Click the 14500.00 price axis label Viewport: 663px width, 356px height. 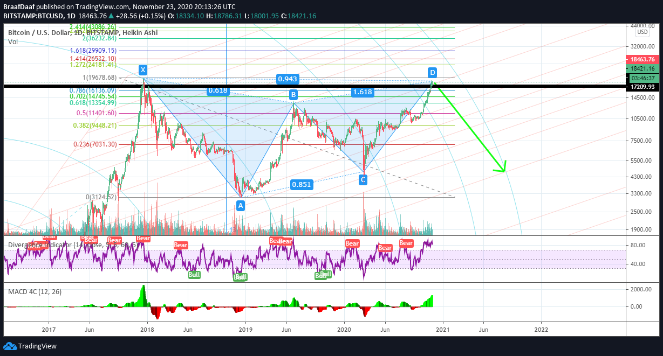point(643,97)
